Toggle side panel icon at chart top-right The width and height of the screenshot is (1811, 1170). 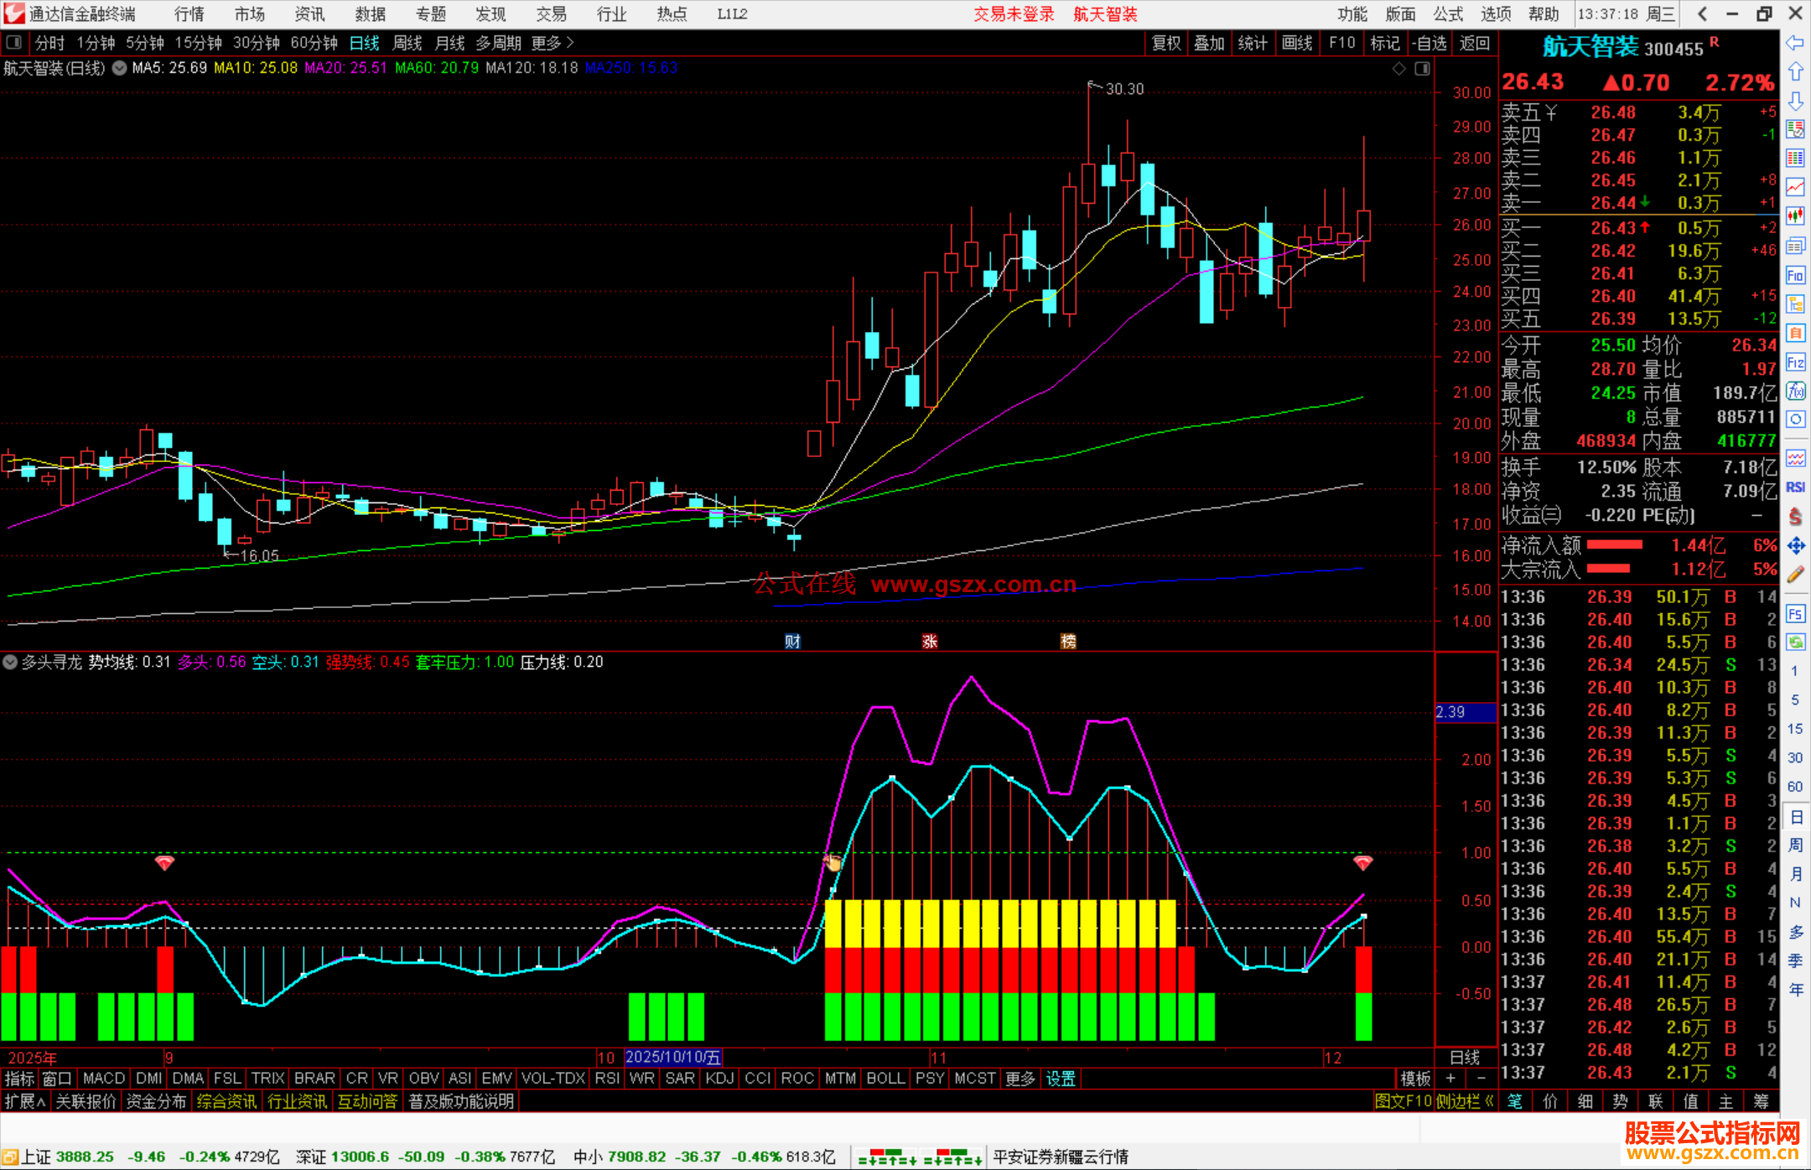point(1422,69)
